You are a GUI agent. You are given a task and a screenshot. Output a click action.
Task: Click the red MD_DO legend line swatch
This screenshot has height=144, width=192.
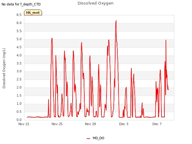[88, 139]
